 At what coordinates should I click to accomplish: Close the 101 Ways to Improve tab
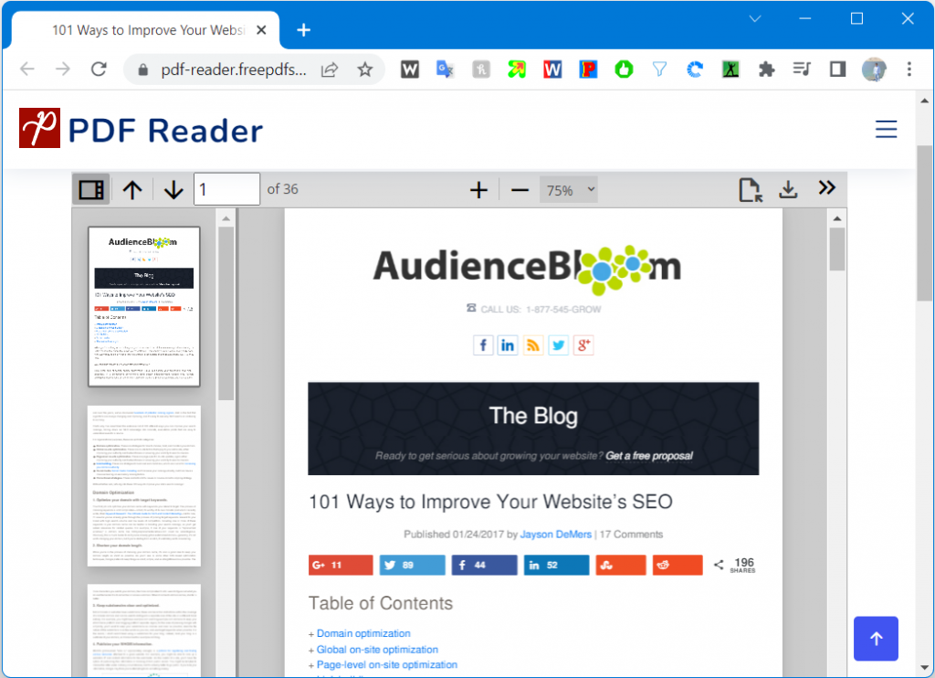point(261,30)
